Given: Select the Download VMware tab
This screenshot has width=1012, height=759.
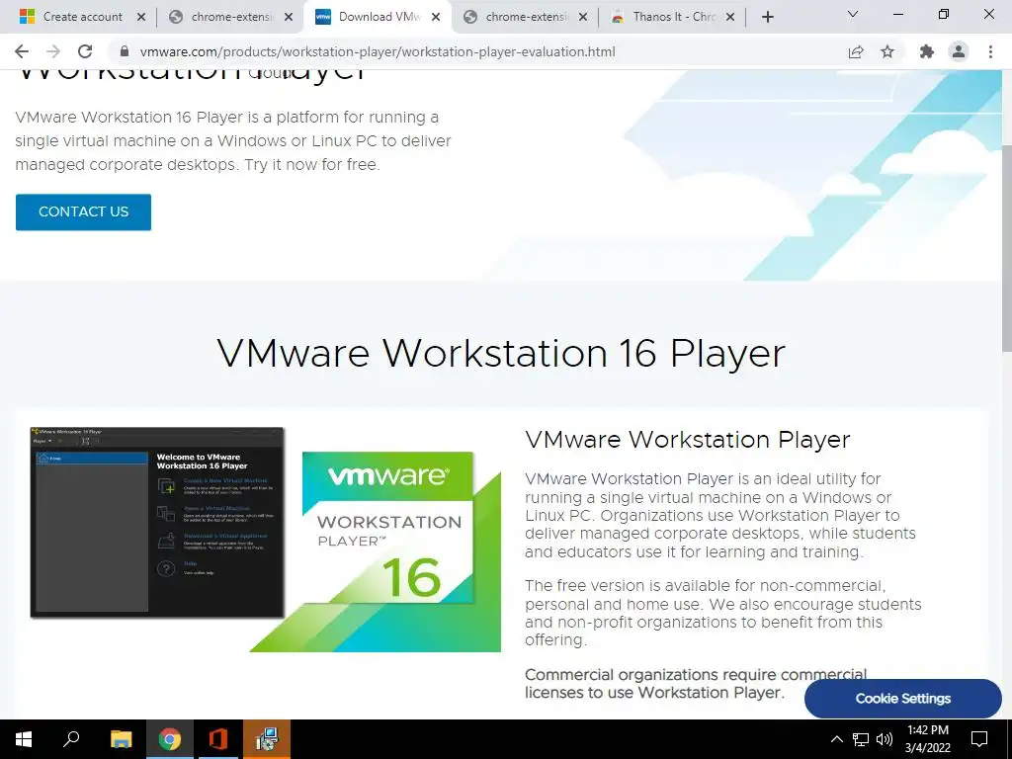Looking at the screenshot, I should pyautogui.click(x=379, y=17).
